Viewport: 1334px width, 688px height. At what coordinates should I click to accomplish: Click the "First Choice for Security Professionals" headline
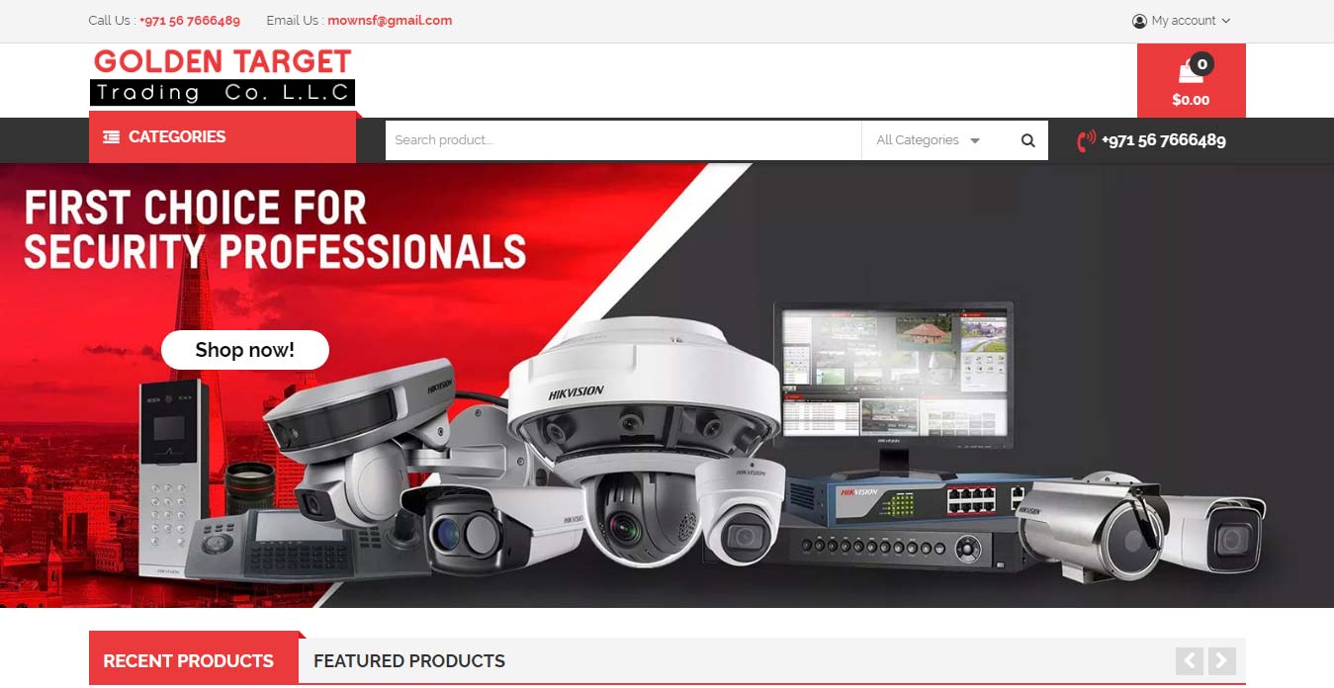[x=275, y=230]
